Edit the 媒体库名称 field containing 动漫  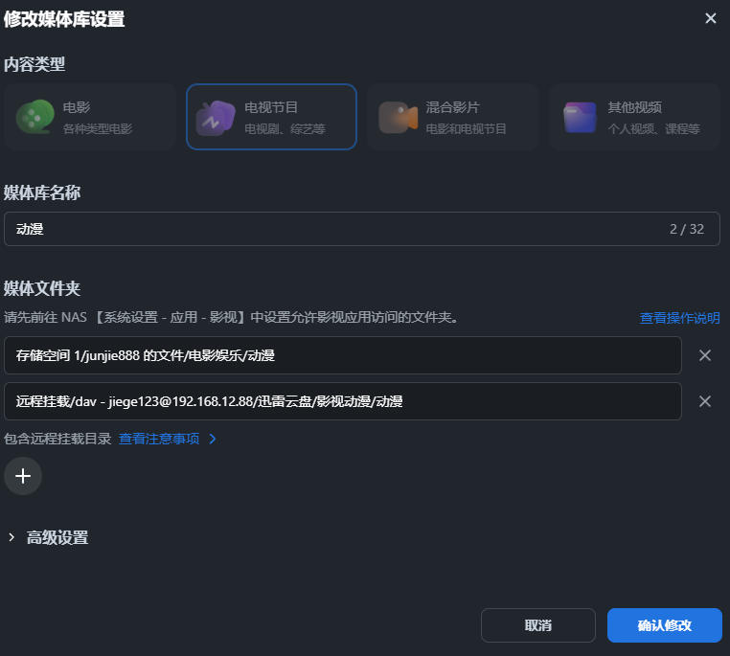point(362,229)
